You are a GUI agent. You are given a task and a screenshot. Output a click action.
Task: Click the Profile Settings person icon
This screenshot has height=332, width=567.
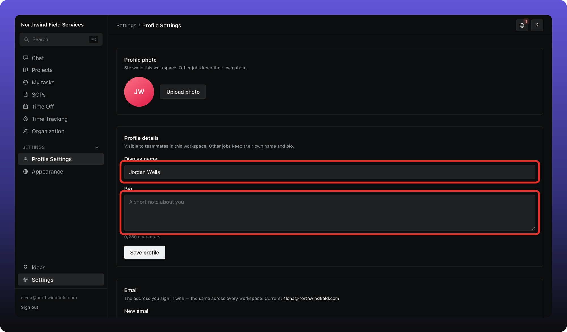coord(26,159)
